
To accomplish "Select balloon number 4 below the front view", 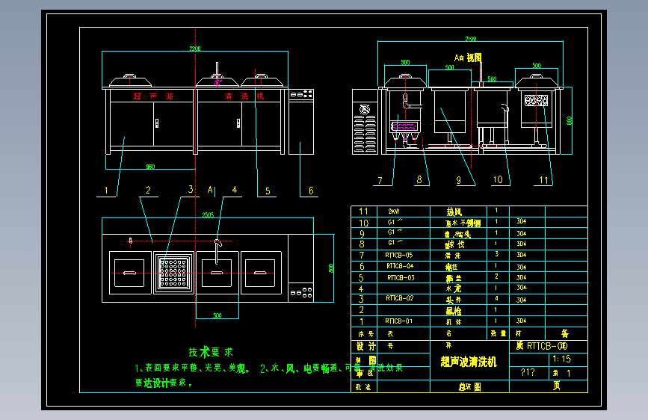I will 235,190.
